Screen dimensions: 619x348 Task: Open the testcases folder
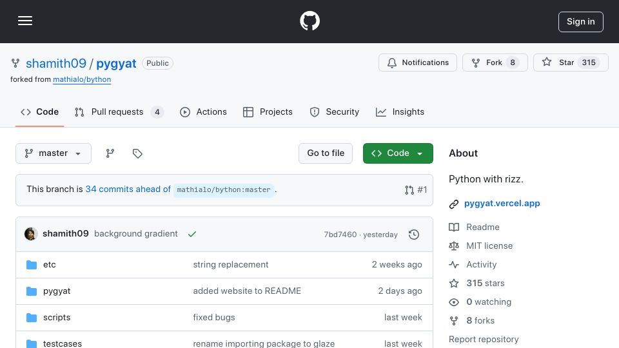[63, 343]
